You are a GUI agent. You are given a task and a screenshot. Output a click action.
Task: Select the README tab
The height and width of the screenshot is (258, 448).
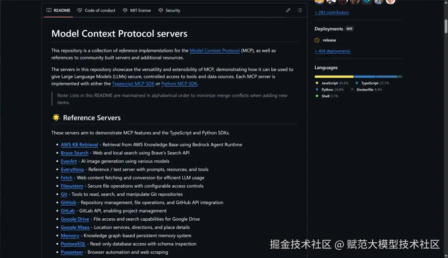[58, 10]
